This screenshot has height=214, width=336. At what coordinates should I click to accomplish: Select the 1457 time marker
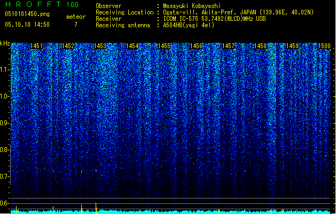click(x=229, y=46)
